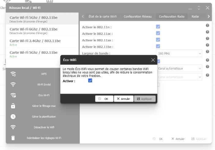Click the Wi-Fi Invité icon
The width and height of the screenshot is (215, 150).
[x=13, y=84]
